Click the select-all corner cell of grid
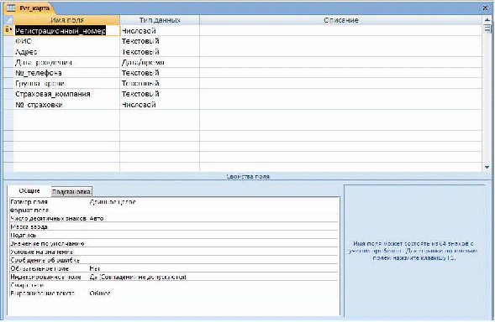This screenshot has height=322, width=495. click(8, 20)
